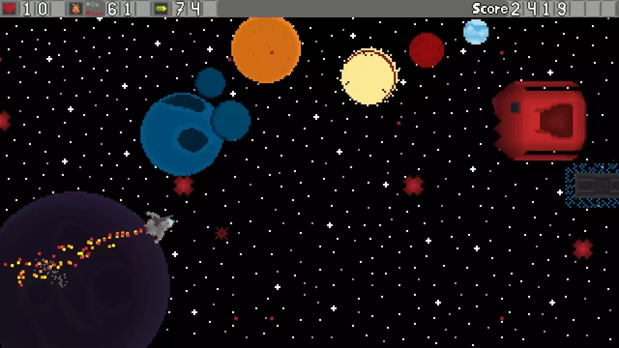Click the flame thruster icon in the HUD
Viewport: 619px width, 348px height.
[x=76, y=9]
